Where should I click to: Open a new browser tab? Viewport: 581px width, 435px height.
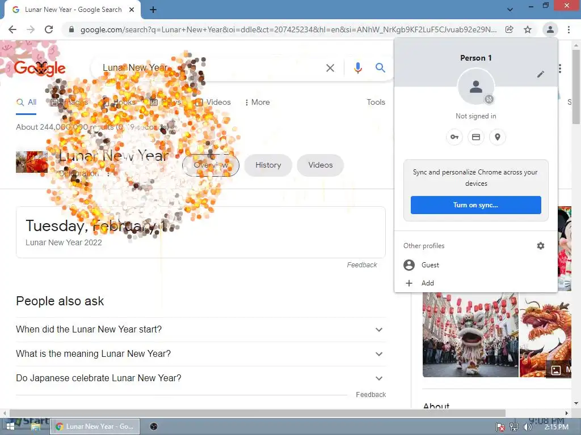[x=153, y=10]
